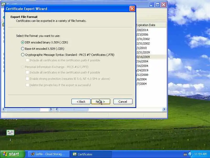Screen dimensions: 210x158
Task: Select the 2/31/2039 expiration date entry
Action: click(x=143, y=52)
